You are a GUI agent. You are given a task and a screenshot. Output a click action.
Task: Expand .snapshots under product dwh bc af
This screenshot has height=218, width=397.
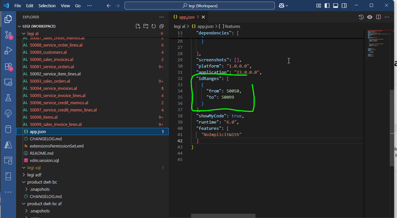[26, 211]
